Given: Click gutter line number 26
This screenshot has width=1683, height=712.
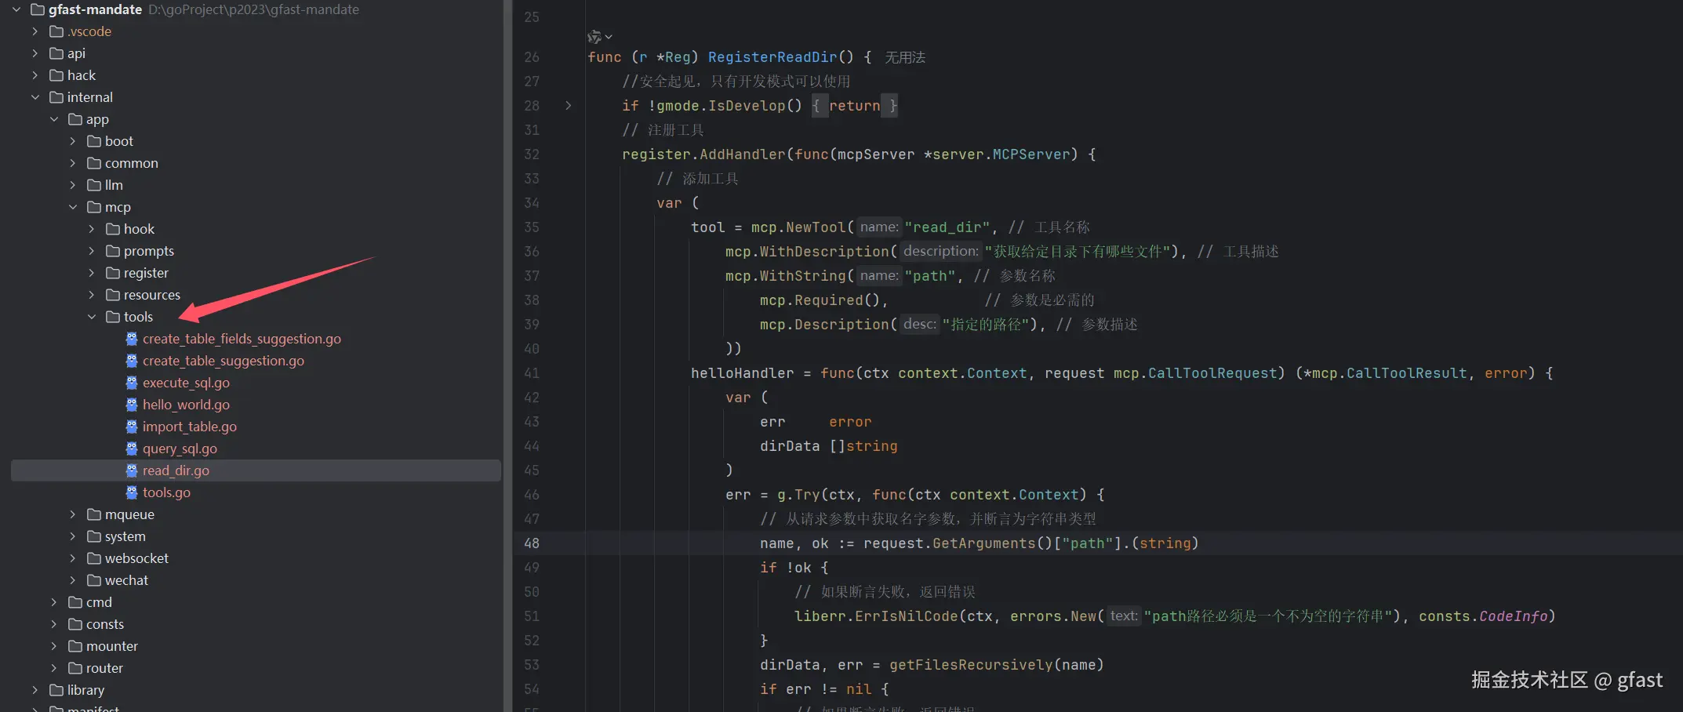Looking at the screenshot, I should click(532, 57).
